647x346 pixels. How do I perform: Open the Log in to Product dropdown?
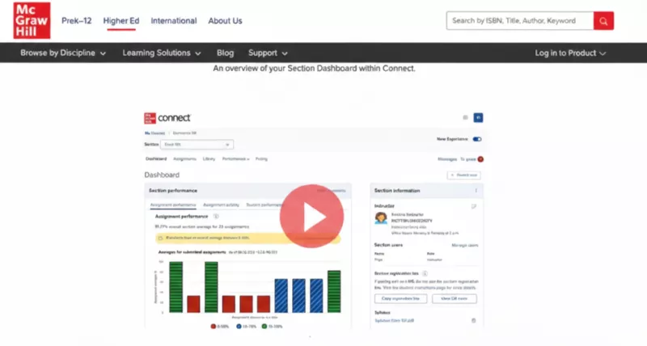click(570, 53)
